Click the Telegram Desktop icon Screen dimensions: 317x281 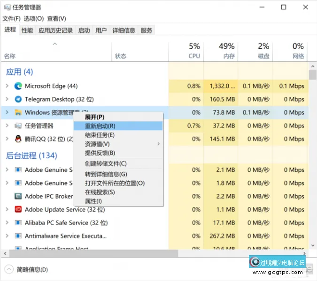pyautogui.click(x=18, y=99)
